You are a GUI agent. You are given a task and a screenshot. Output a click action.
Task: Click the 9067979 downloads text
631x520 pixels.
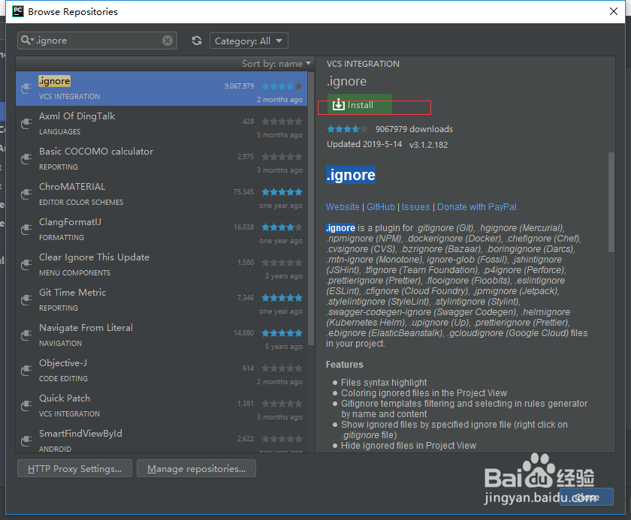pyautogui.click(x=414, y=129)
